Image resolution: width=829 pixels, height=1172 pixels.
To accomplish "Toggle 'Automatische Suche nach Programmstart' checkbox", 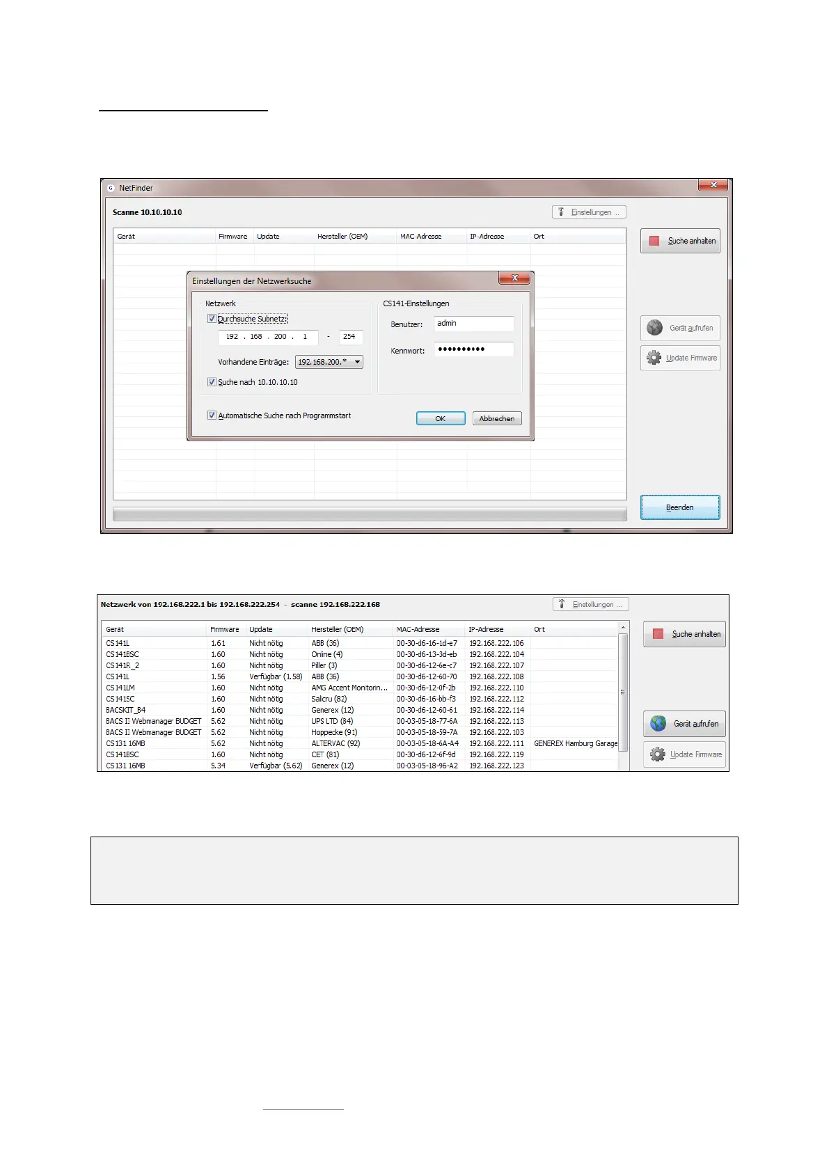I will coord(212,415).
